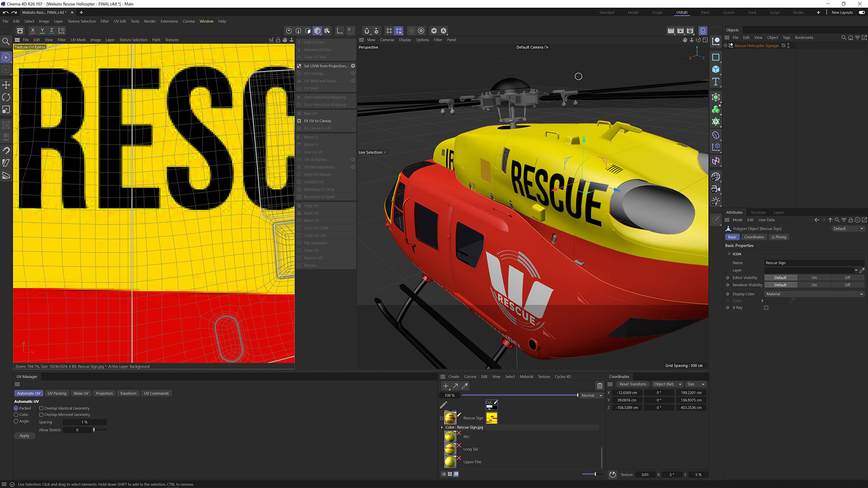Open the Display Color Material dropdown
The height and width of the screenshot is (488, 868).
814,294
